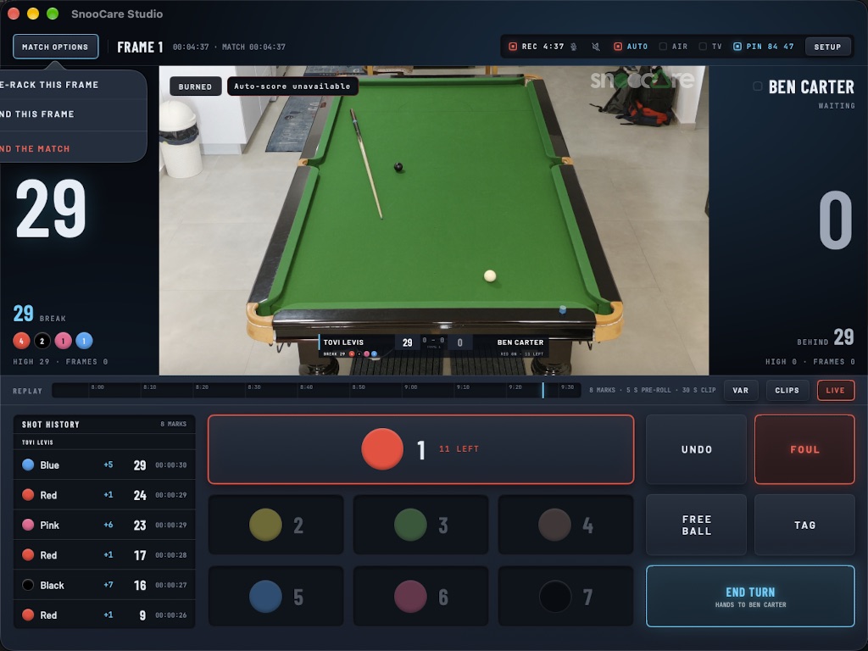The width and height of the screenshot is (868, 651).
Task: Click the 29 BREAK label
Action: pos(39,314)
